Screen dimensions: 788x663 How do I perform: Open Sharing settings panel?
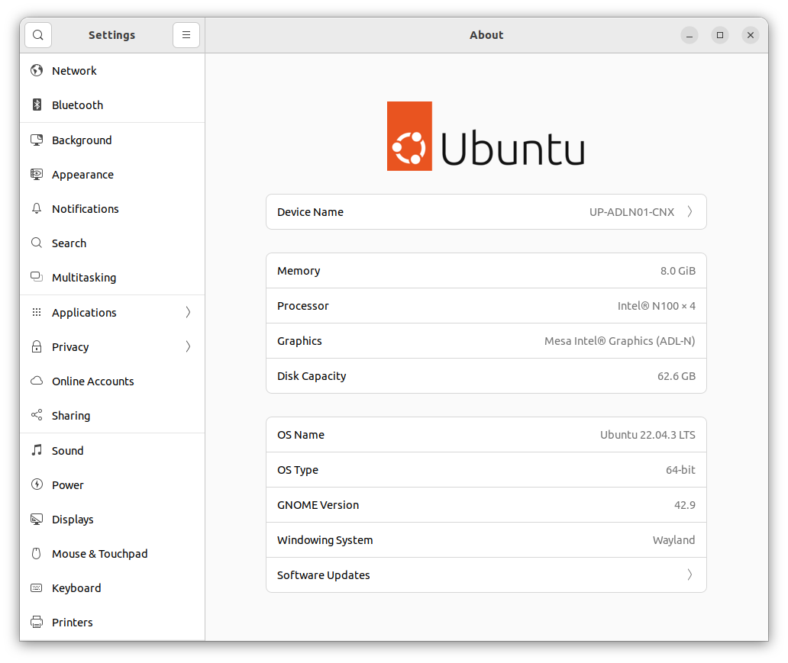click(112, 415)
